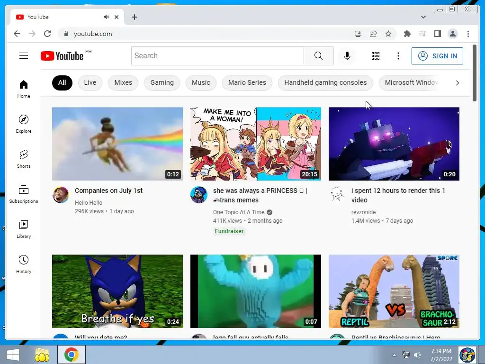
Task: Click the search magnifier button
Action: click(319, 56)
